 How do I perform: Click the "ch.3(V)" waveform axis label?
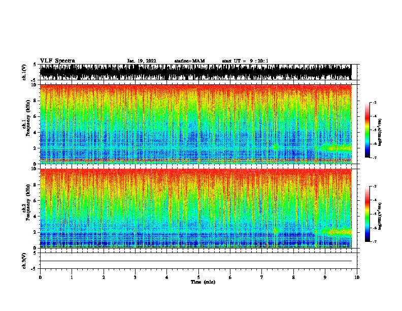pos(24,261)
